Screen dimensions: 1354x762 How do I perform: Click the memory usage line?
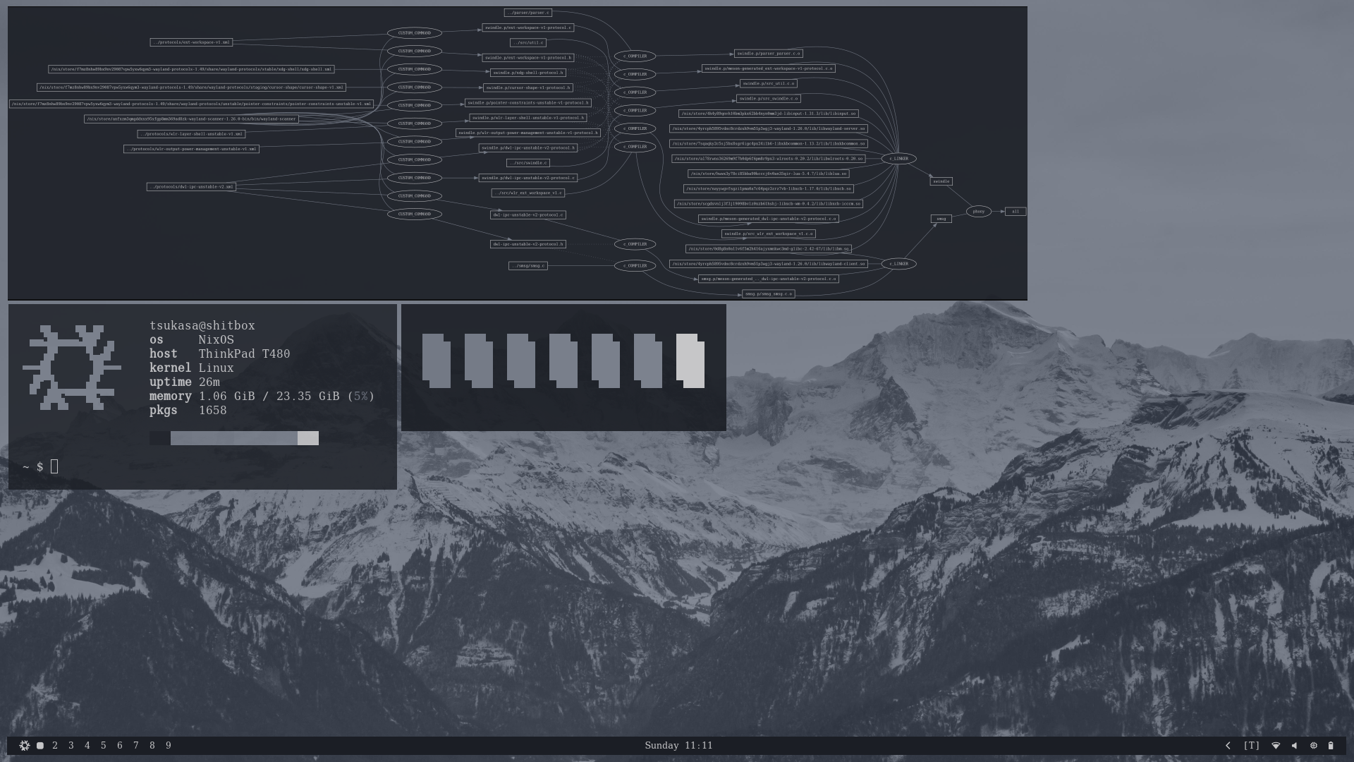coord(262,396)
